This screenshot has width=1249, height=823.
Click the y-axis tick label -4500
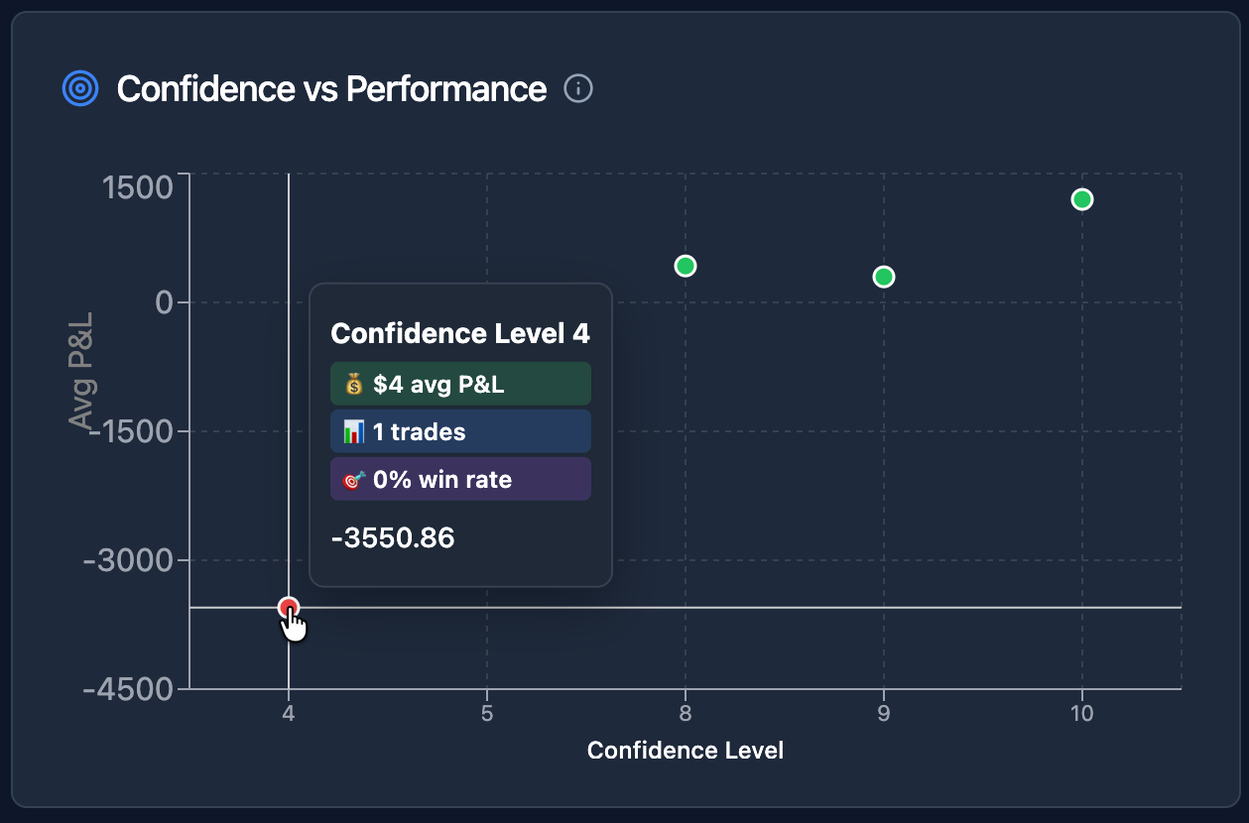130,689
